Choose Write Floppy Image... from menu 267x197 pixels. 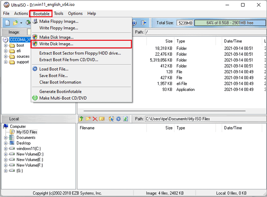[82, 28]
